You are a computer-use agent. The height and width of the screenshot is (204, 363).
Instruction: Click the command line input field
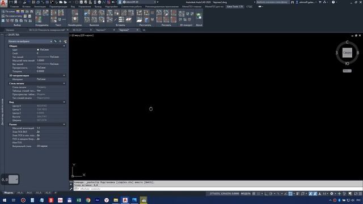click(218, 189)
